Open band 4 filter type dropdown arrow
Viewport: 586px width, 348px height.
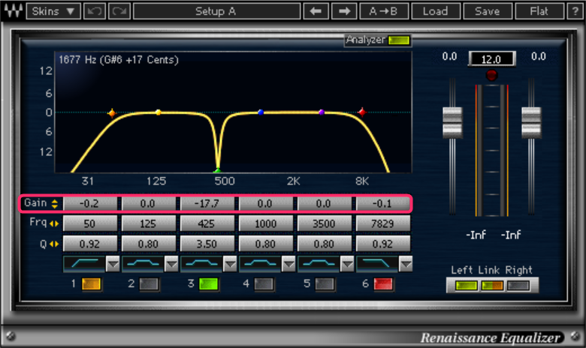tap(288, 264)
